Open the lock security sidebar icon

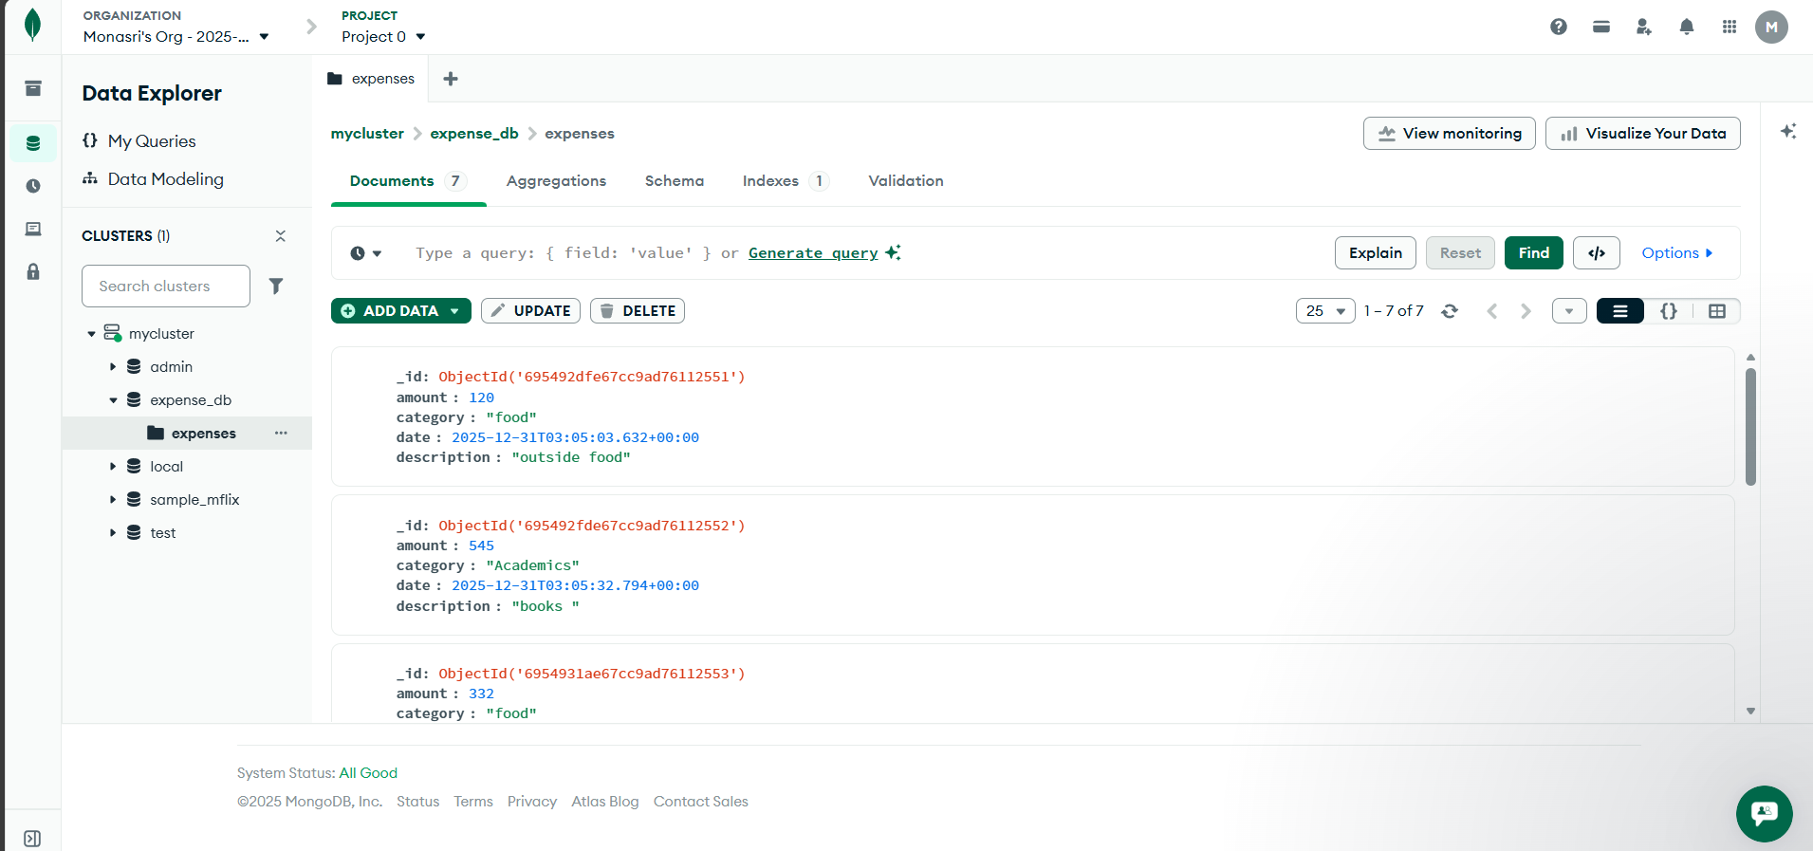point(33,271)
